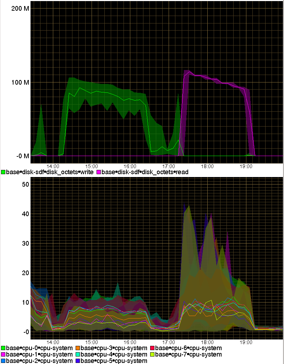Click the 17:00 tick on disk chart
This screenshot has width=284, height=364.
click(x=169, y=166)
